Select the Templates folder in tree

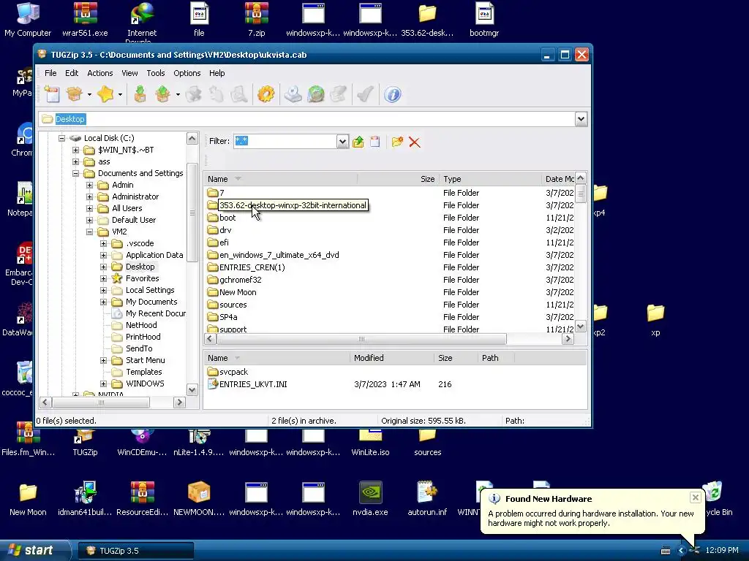pos(144,372)
